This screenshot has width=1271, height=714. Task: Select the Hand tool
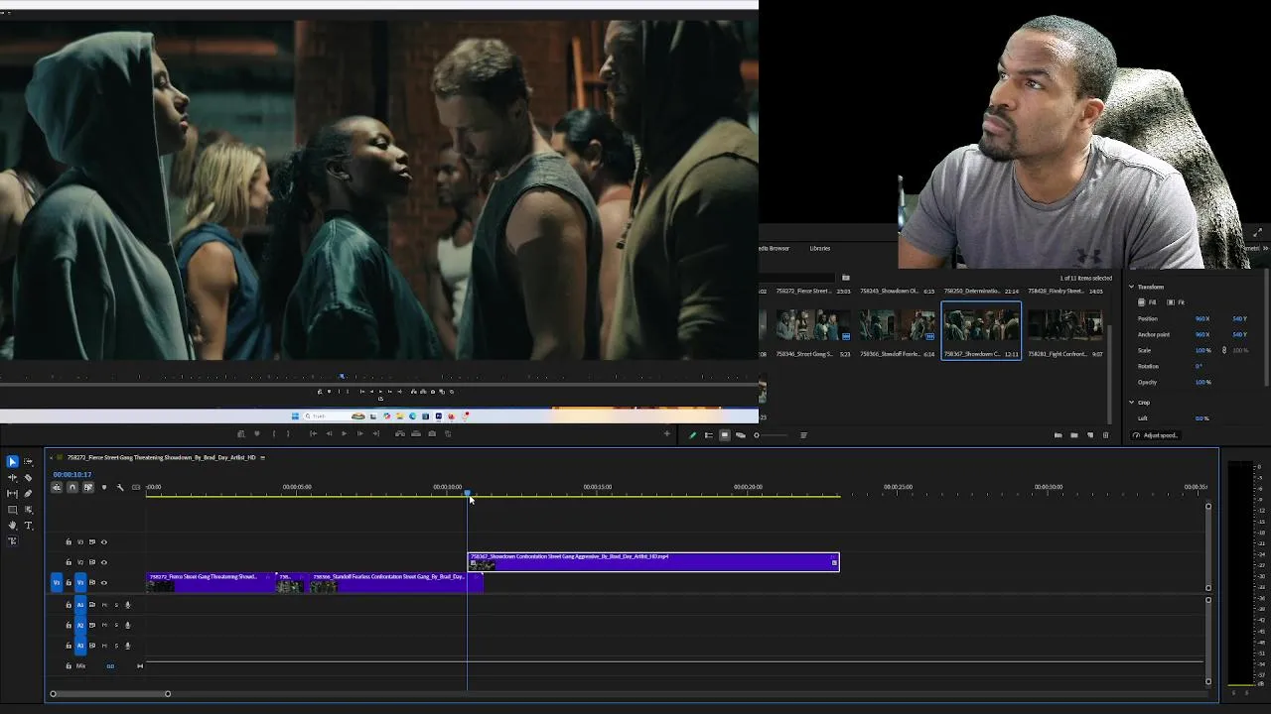point(12,526)
